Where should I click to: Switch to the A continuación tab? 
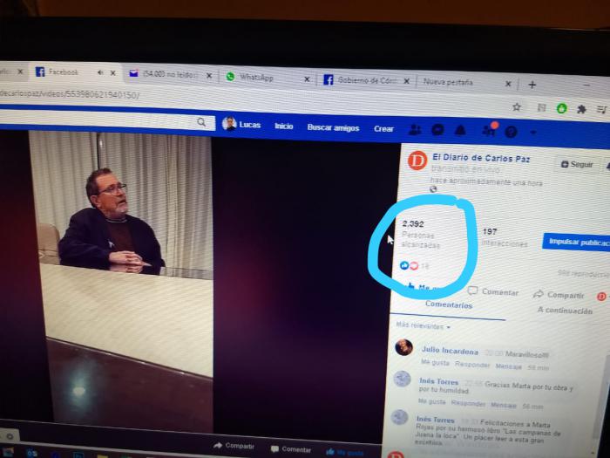pos(565,311)
